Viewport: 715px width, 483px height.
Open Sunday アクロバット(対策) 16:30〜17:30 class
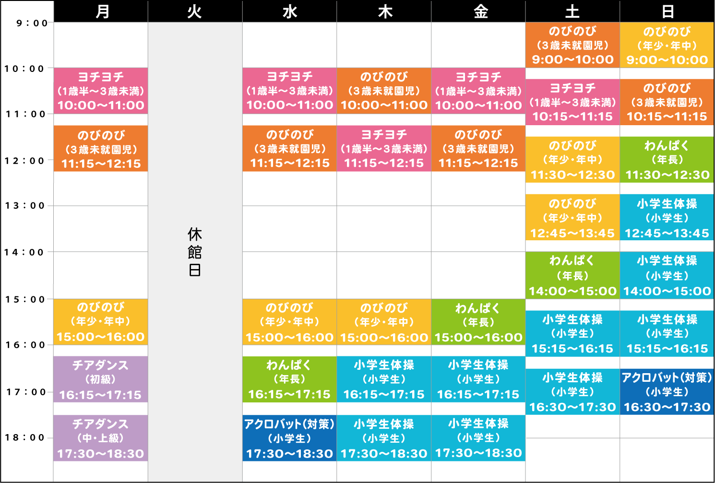667,392
